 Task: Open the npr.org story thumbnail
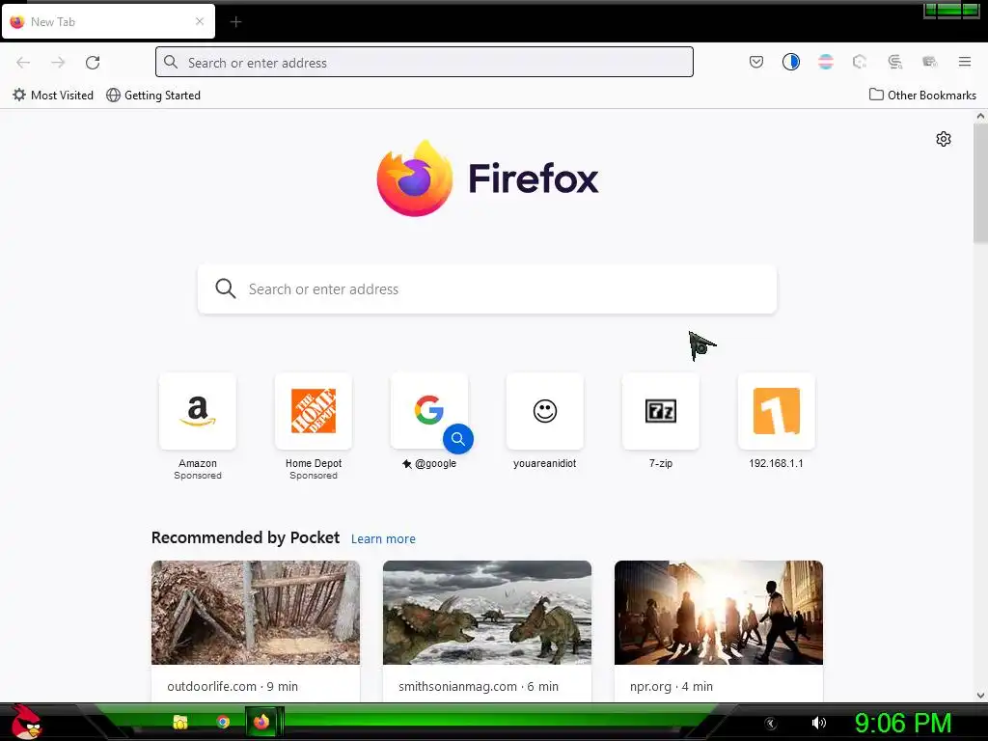point(718,613)
